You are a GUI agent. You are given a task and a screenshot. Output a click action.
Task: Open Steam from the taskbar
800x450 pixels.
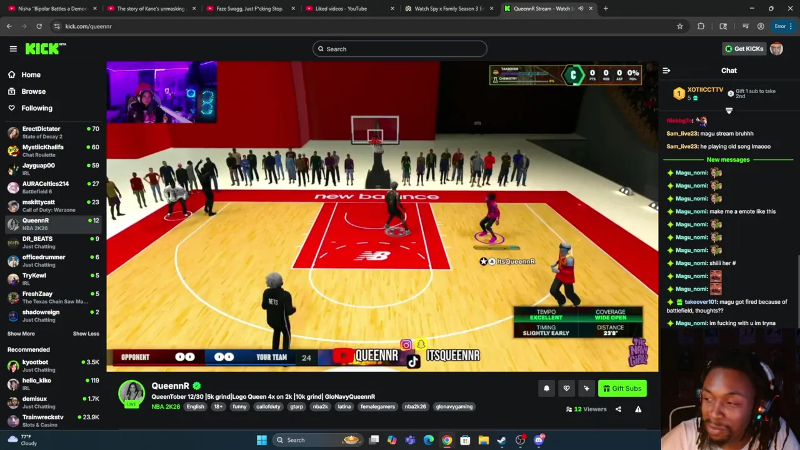coord(502,440)
